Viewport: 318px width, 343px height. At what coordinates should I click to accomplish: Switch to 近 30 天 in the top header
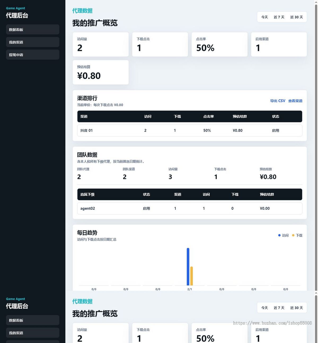pos(297,17)
